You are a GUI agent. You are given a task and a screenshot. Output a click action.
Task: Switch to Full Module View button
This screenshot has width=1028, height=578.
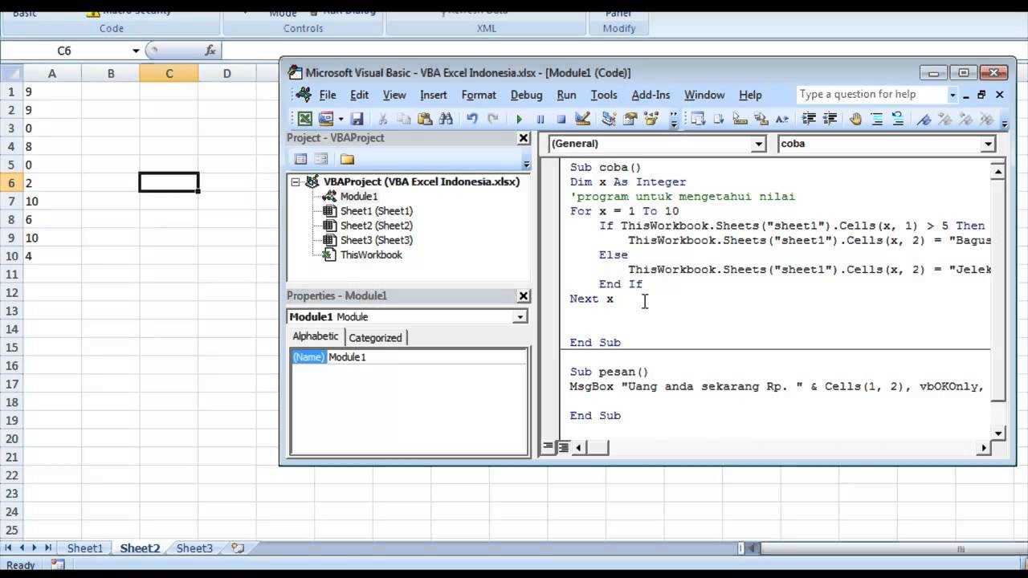tap(563, 447)
